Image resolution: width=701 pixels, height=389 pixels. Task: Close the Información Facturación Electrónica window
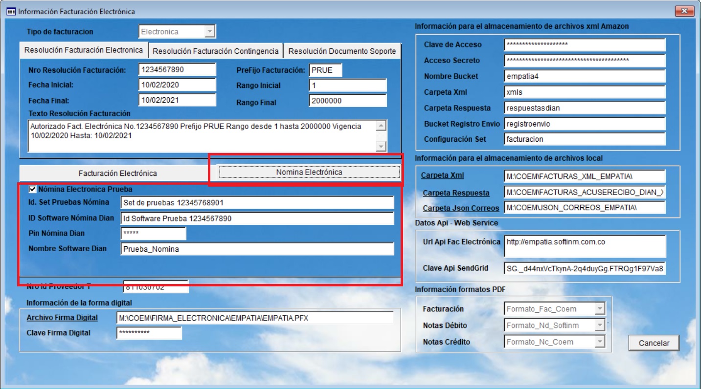pyautogui.click(x=684, y=11)
